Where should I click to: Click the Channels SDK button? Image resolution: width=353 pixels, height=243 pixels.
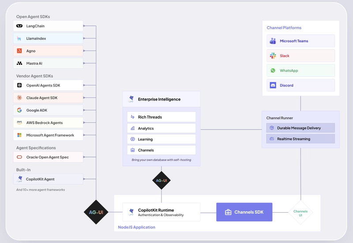pos(244,212)
